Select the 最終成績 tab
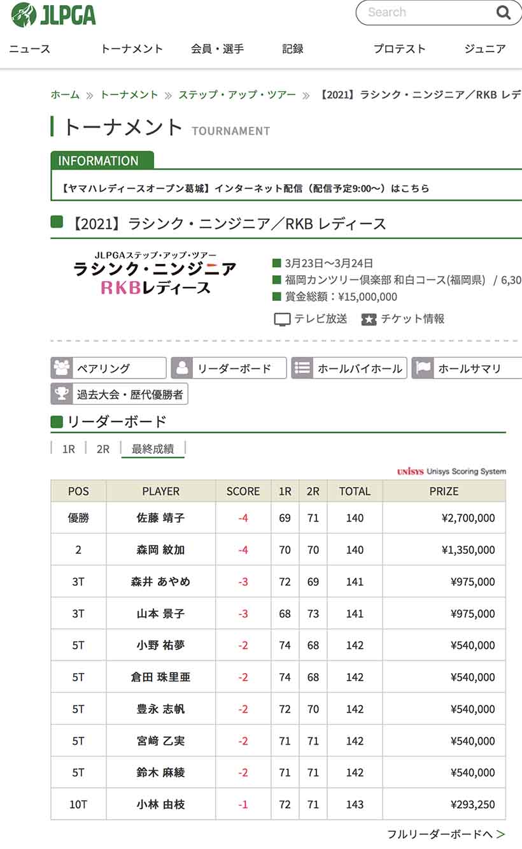522x849 pixels. 153,449
